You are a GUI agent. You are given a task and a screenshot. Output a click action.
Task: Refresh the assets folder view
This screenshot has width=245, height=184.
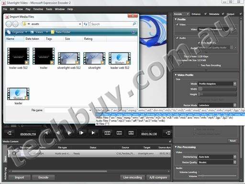86,24
